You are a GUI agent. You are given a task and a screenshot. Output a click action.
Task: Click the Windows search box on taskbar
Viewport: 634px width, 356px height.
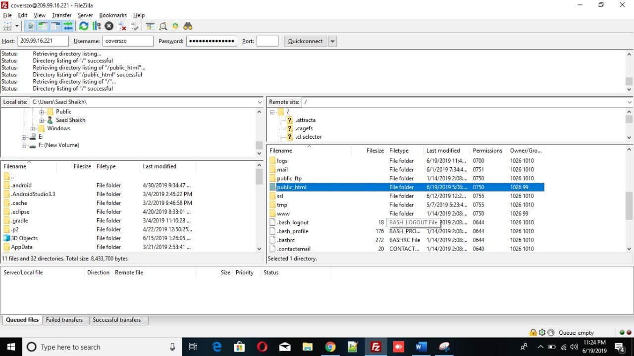[x=102, y=347]
